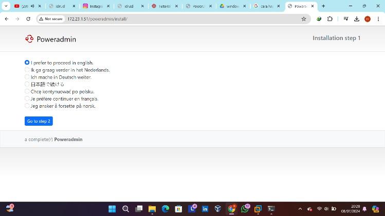Open the Windows Start menu

[112, 209]
